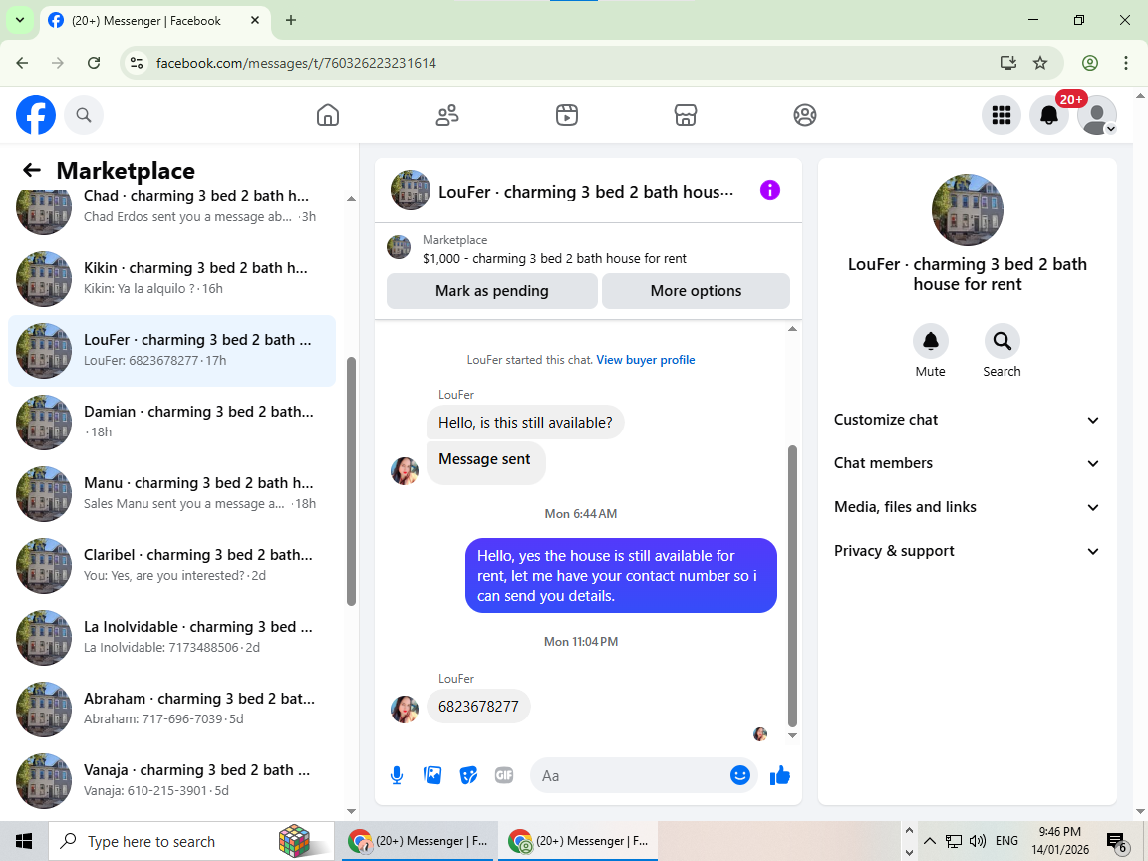Open the Kikin conversation in chat list

pyautogui.click(x=171, y=279)
